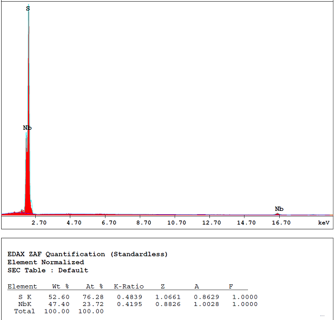This screenshot has height=320, width=335.
Task: Click the K-Ratio column header
Action: [129, 286]
